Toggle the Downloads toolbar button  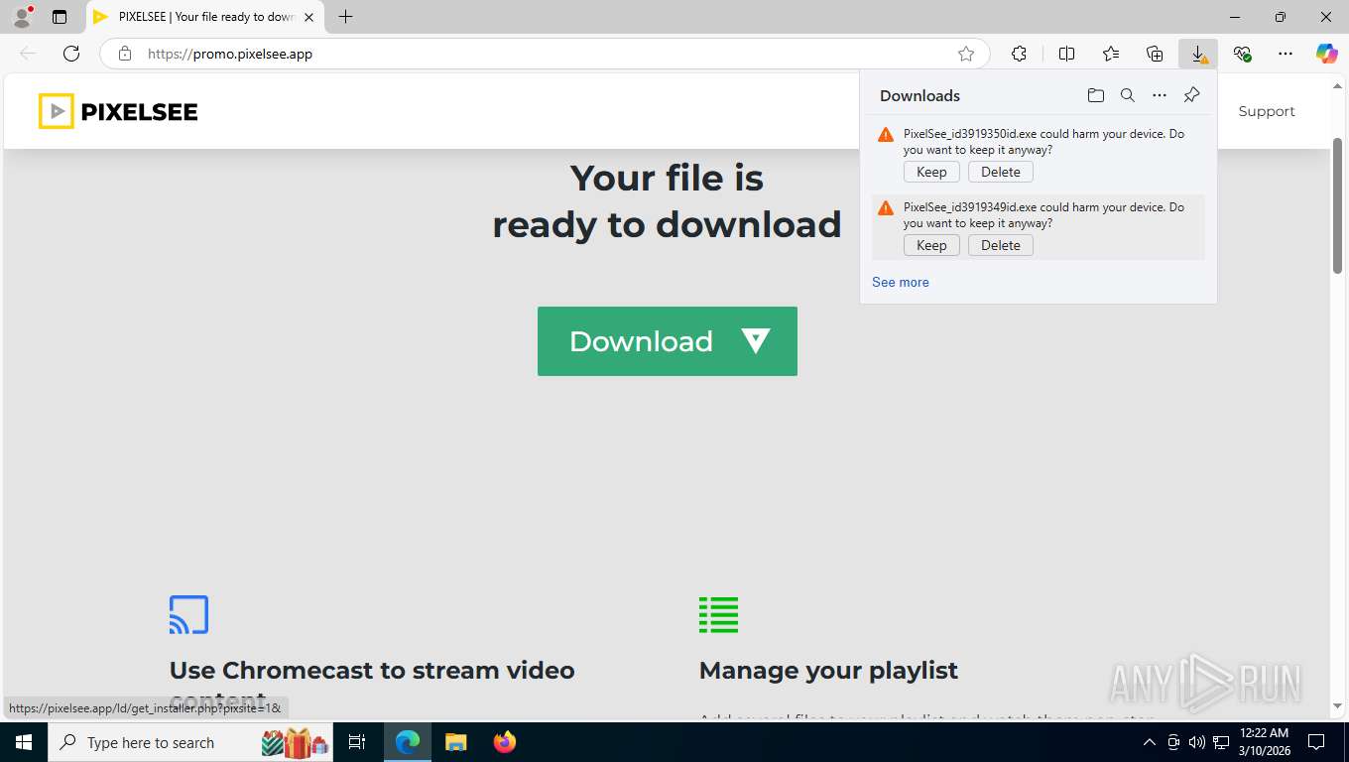pos(1198,54)
